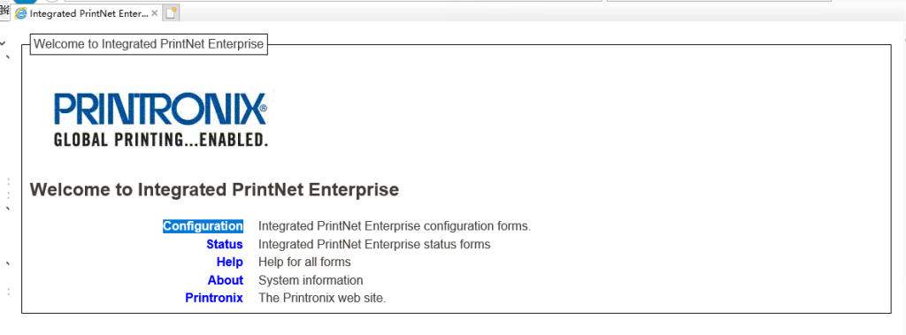Close the Integrated PrintNet browser tab
The image size is (906, 335).
(x=154, y=12)
